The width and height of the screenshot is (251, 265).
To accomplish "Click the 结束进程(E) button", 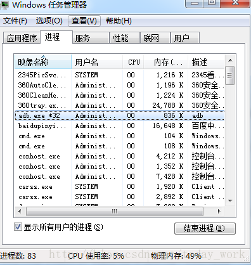I will click(205, 228).
